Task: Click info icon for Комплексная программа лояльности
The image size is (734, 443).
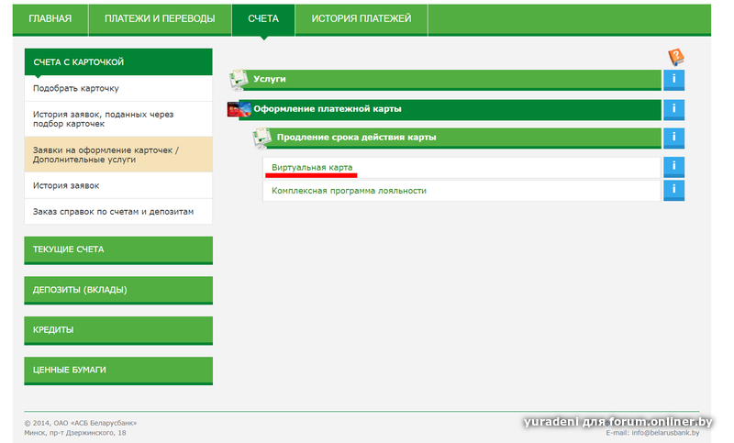Action: click(x=673, y=191)
